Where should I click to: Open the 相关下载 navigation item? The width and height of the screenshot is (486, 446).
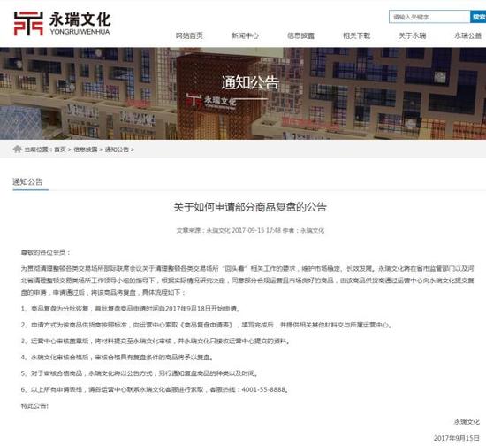356,35
